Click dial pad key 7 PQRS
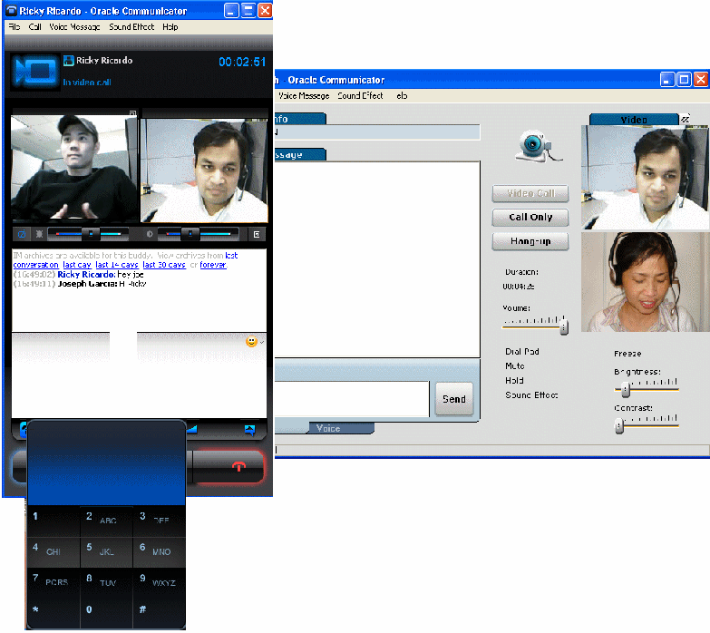The width and height of the screenshot is (710, 633). 53,581
